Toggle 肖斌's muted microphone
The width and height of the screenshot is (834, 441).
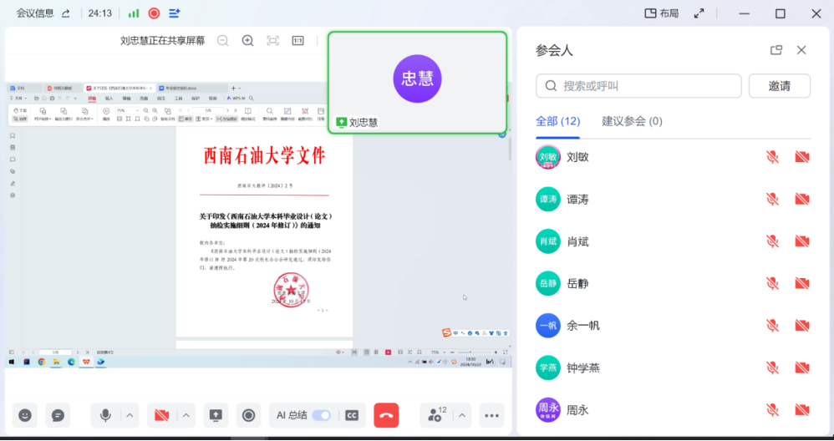772,241
